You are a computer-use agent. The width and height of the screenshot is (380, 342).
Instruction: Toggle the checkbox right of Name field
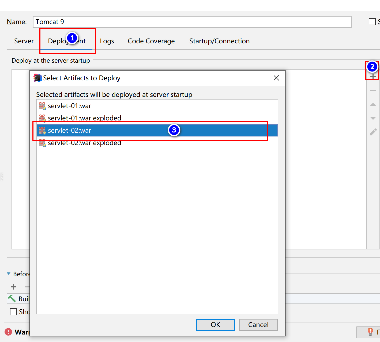tap(372, 22)
